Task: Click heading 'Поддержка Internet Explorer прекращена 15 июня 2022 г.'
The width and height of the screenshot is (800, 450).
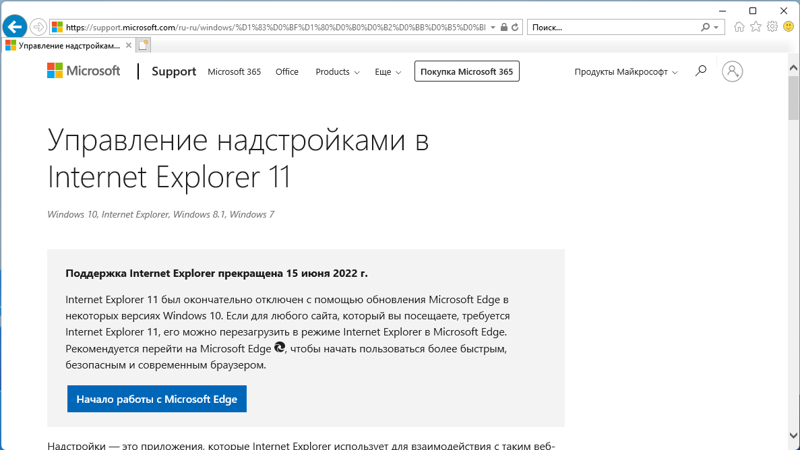Action: pos(216,273)
